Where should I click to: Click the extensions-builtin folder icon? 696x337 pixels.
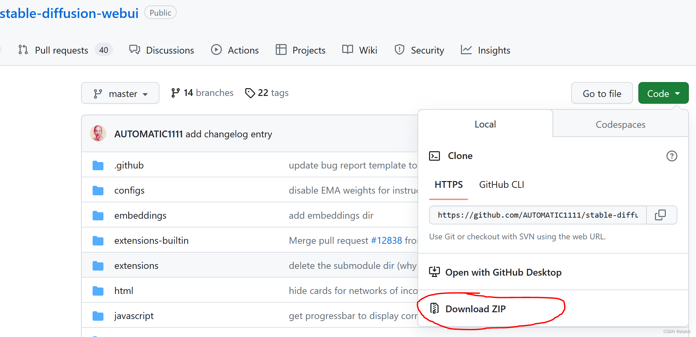point(98,241)
